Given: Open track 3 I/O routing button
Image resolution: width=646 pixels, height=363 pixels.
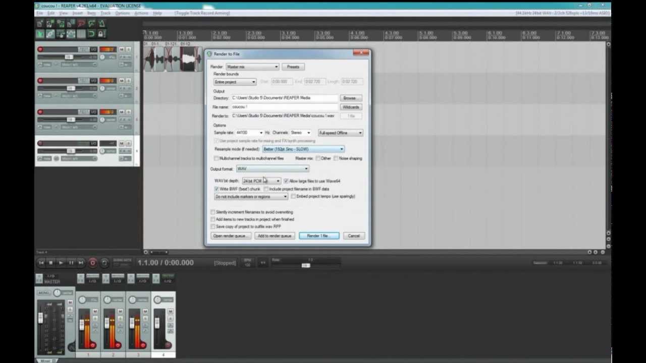Looking at the screenshot, I should coord(94,112).
